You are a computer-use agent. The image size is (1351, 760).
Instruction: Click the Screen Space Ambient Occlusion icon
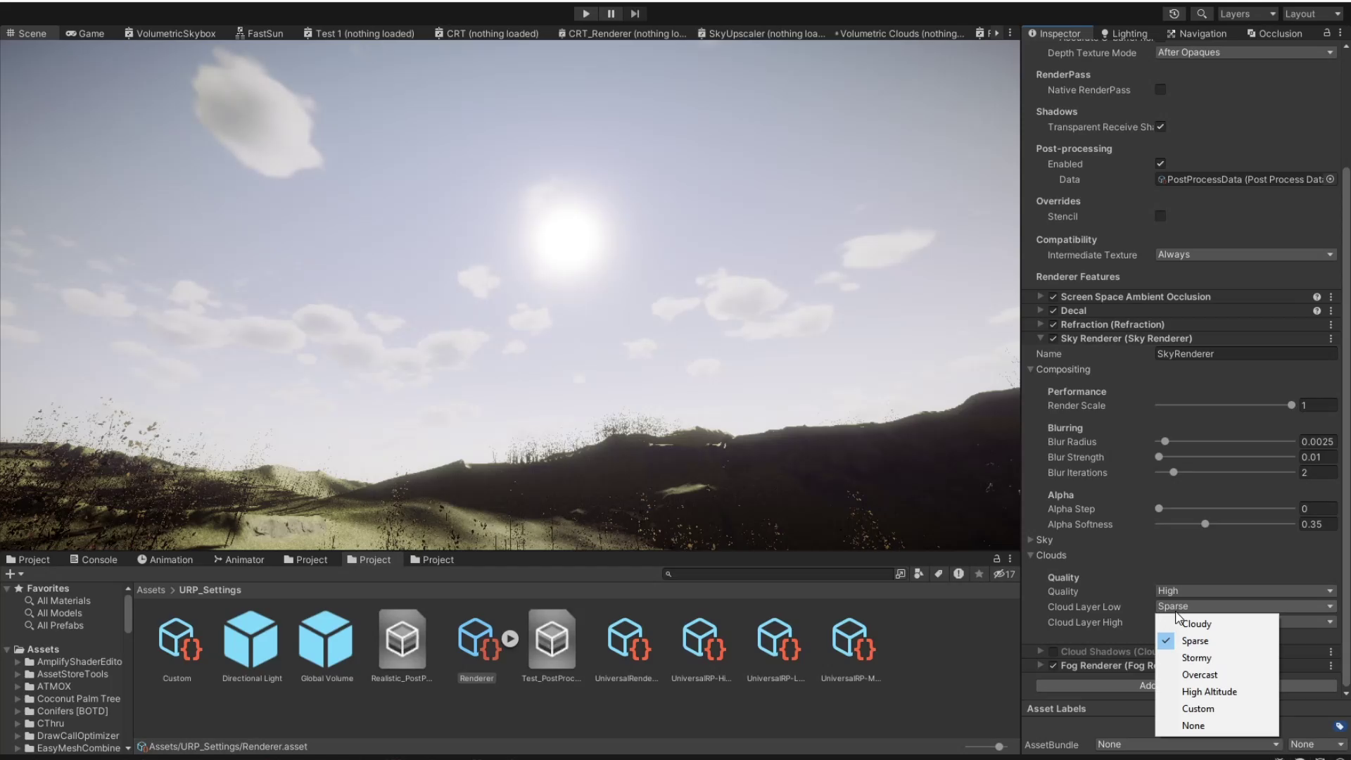(1317, 296)
